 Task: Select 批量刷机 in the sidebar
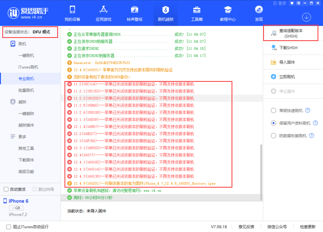click(x=26, y=90)
